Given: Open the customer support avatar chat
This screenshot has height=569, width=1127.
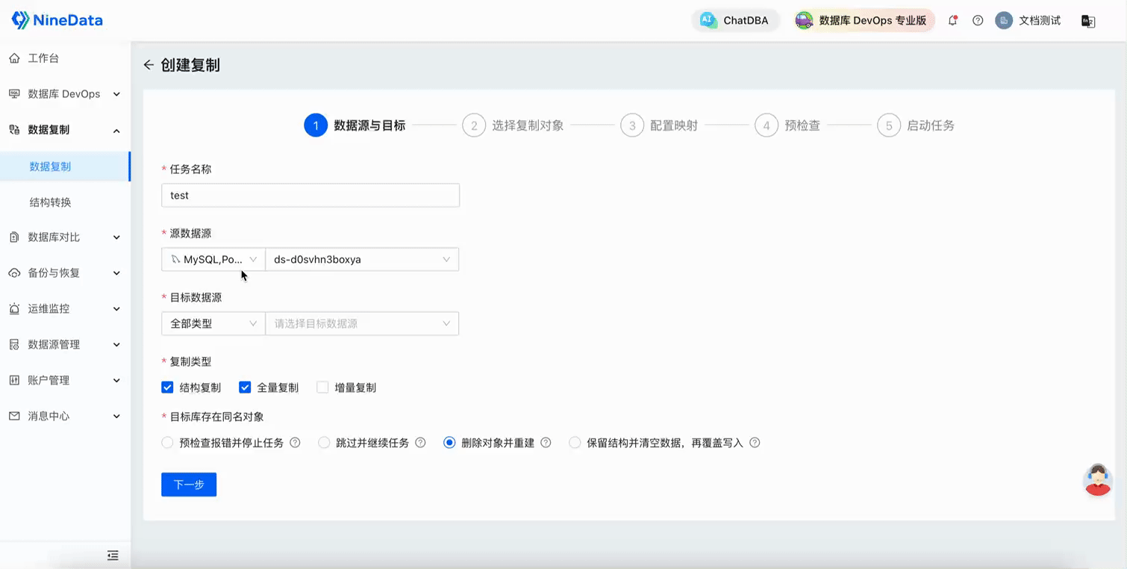Looking at the screenshot, I should [x=1097, y=480].
